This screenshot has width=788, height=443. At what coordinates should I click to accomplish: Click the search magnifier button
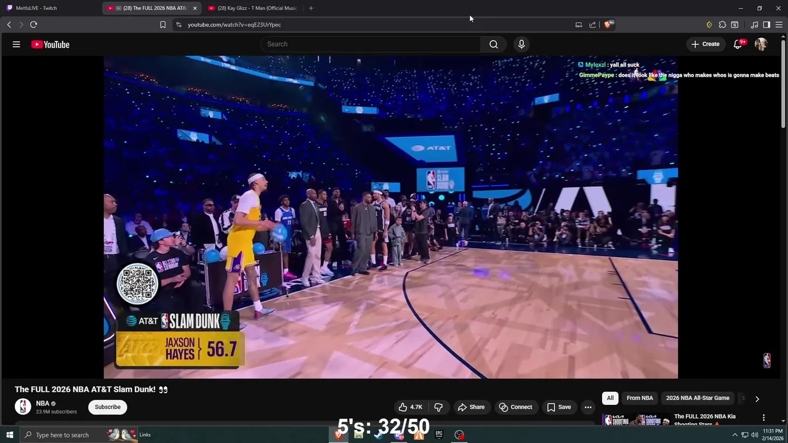point(494,44)
